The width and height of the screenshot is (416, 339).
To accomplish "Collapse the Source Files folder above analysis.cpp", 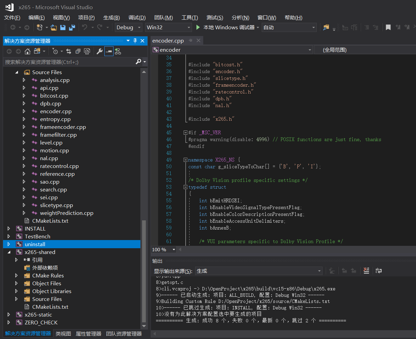I will [16, 72].
